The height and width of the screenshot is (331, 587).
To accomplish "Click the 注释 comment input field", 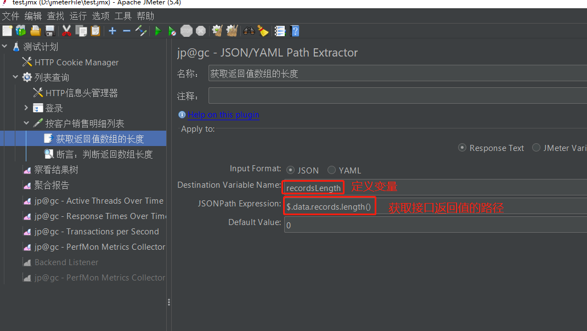I will (x=398, y=96).
